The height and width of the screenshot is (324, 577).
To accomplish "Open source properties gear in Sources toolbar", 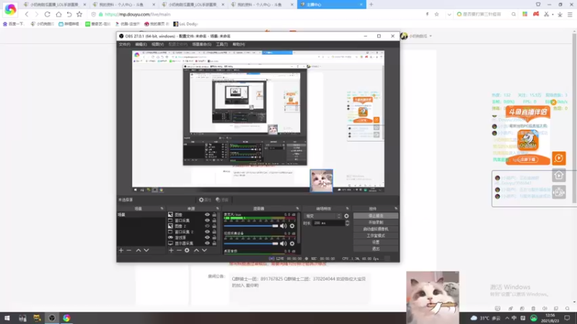I will [x=187, y=250].
